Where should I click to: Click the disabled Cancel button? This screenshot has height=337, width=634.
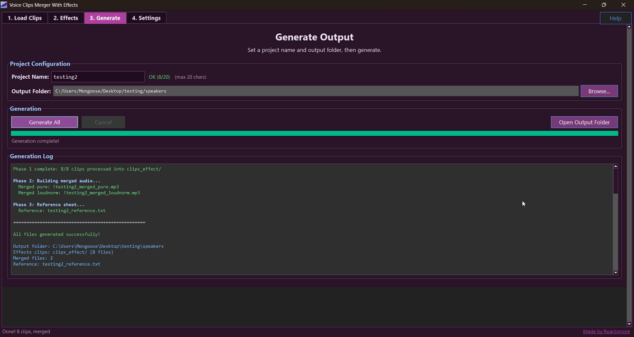(103, 123)
